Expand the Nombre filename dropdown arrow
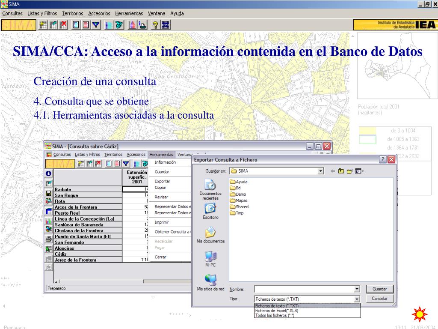The height and width of the screenshot is (329, 438). coord(357,289)
